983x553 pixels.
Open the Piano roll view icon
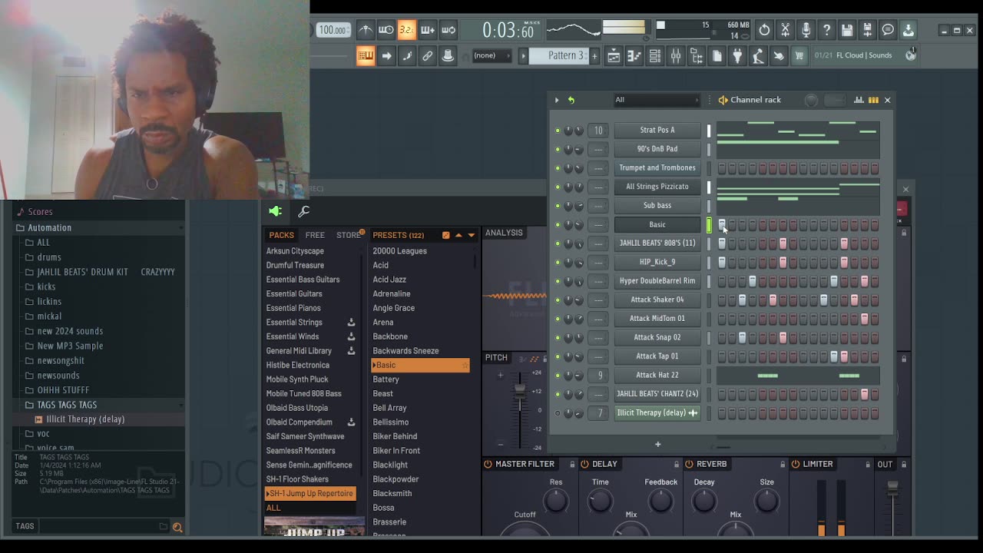(x=634, y=55)
